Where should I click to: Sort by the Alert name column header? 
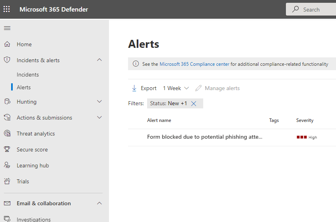tap(159, 120)
